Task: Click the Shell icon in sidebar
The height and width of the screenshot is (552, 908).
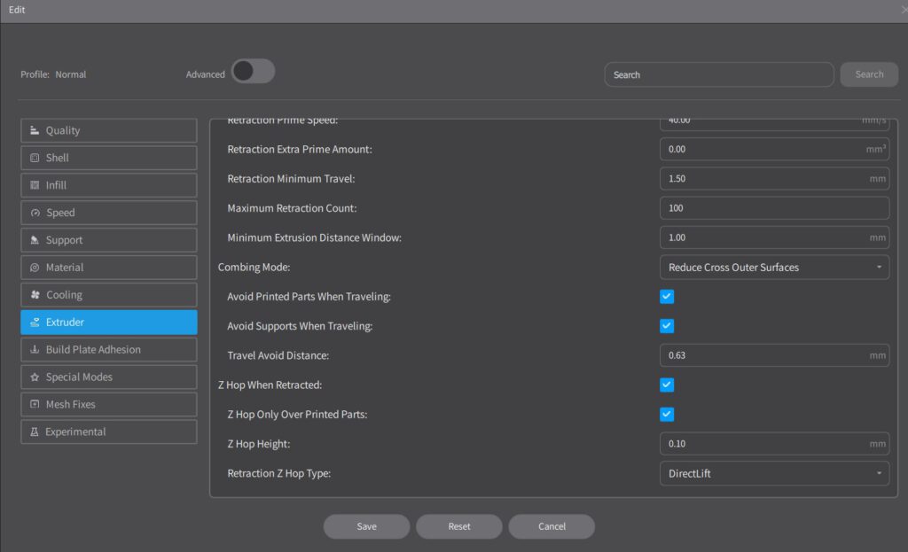Action: (35, 158)
